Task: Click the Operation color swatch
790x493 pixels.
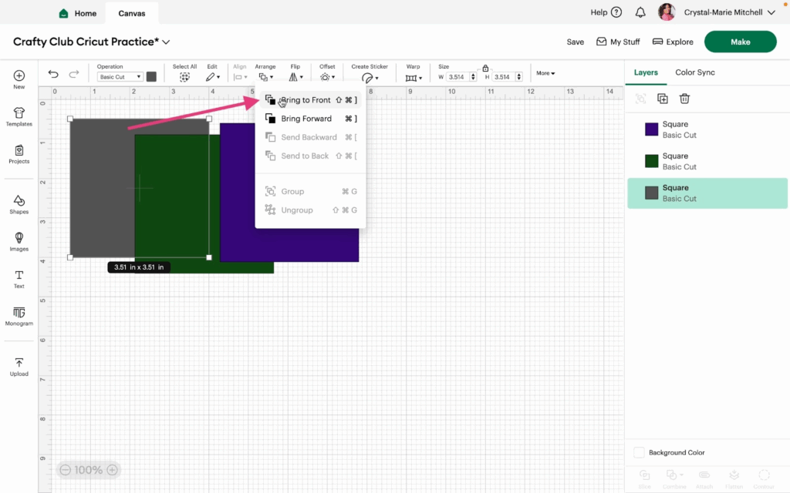Action: pos(151,77)
